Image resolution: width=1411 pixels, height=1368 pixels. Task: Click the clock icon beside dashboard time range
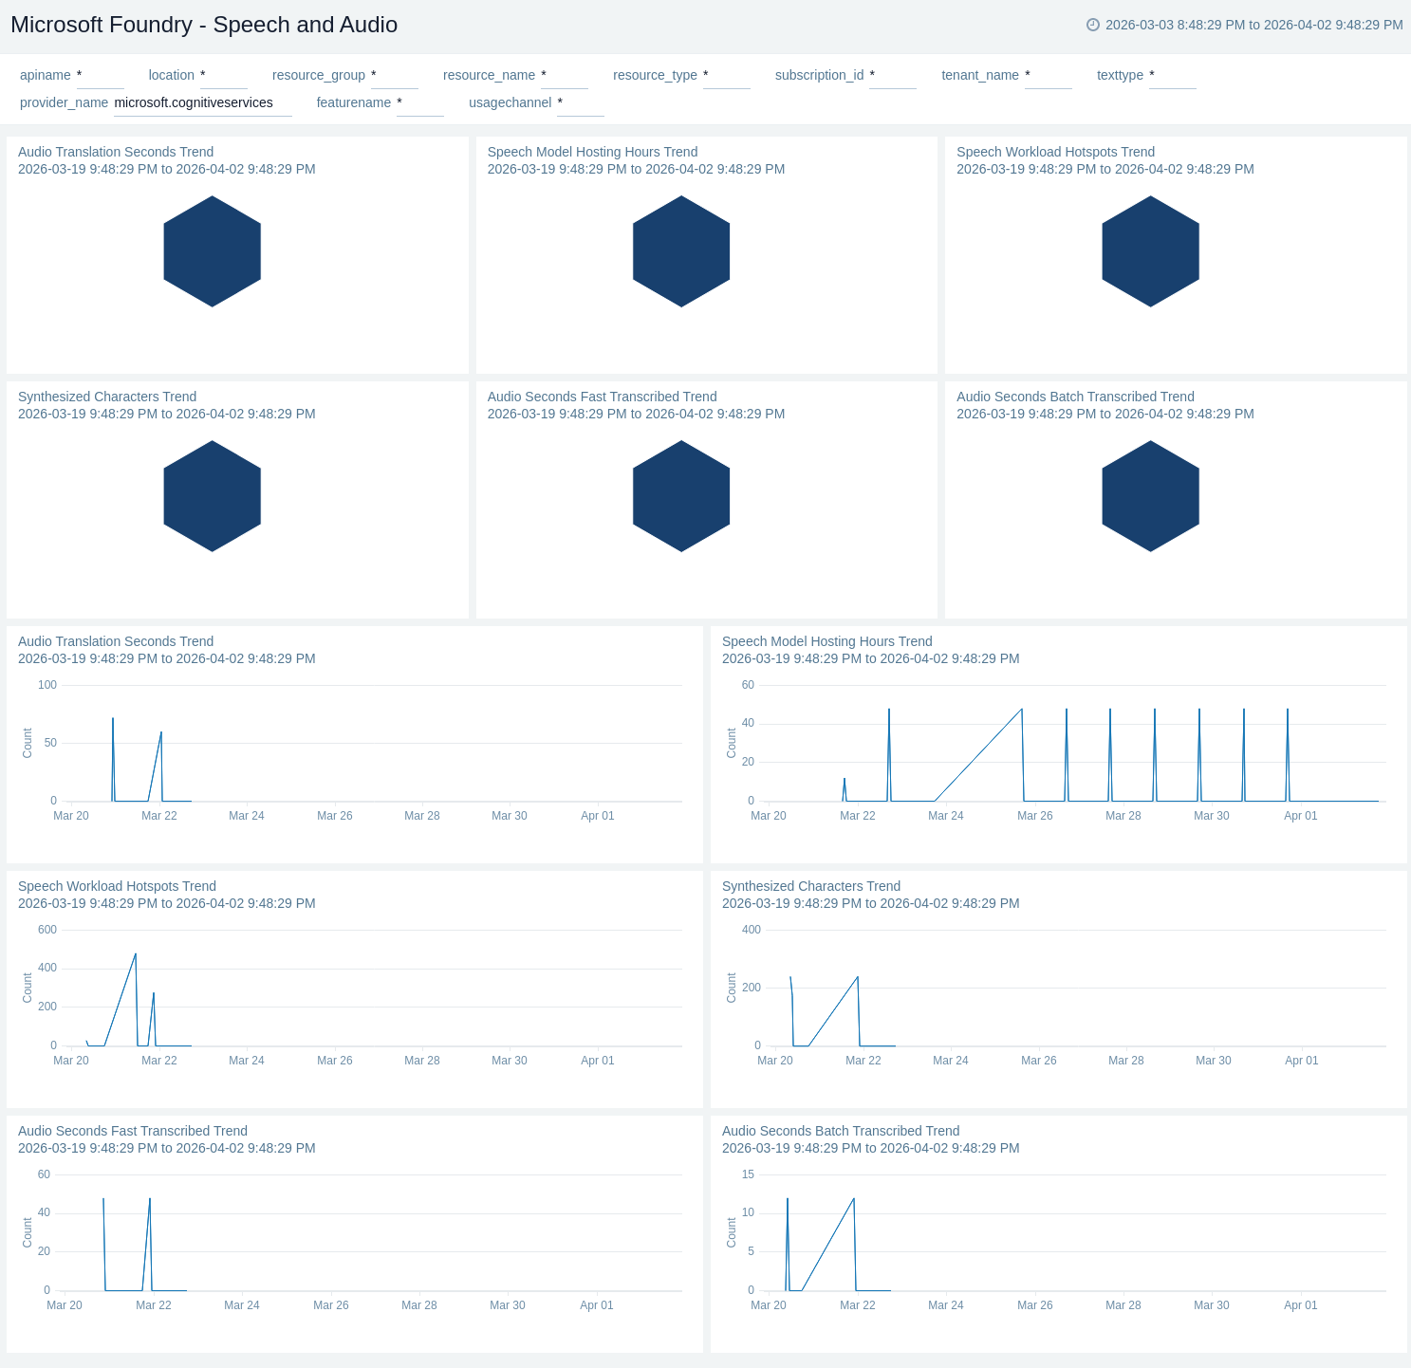pyautogui.click(x=1093, y=25)
